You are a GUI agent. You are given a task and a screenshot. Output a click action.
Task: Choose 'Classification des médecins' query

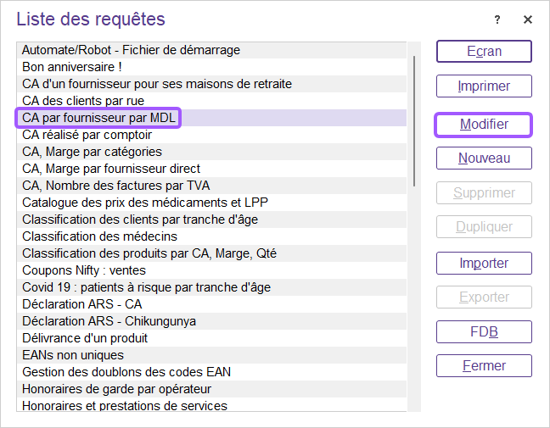(x=99, y=236)
